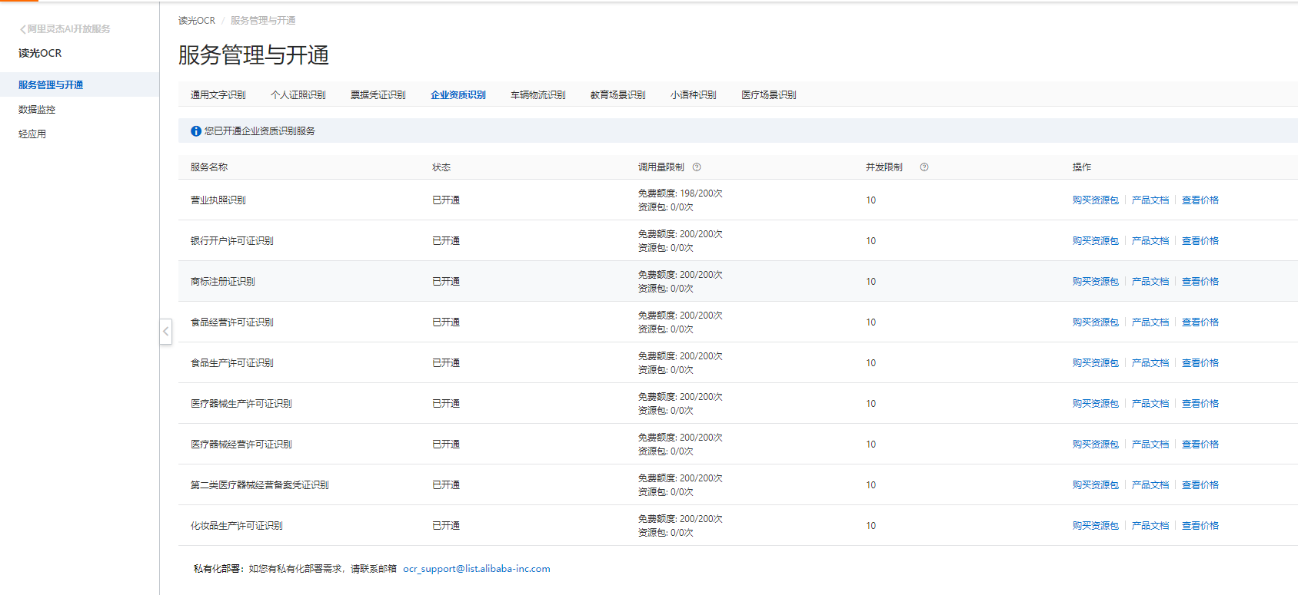Collapse the left sidebar panel handle
The height and width of the screenshot is (595, 1298).
tap(165, 332)
